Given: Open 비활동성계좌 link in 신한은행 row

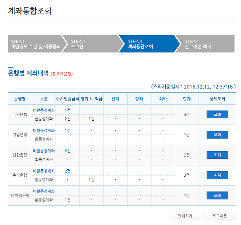Looking at the screenshot, I should coord(44,151).
